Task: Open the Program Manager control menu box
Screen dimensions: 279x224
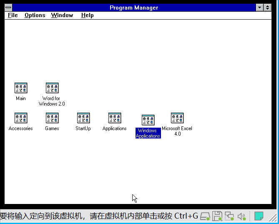Action: click(x=8, y=8)
